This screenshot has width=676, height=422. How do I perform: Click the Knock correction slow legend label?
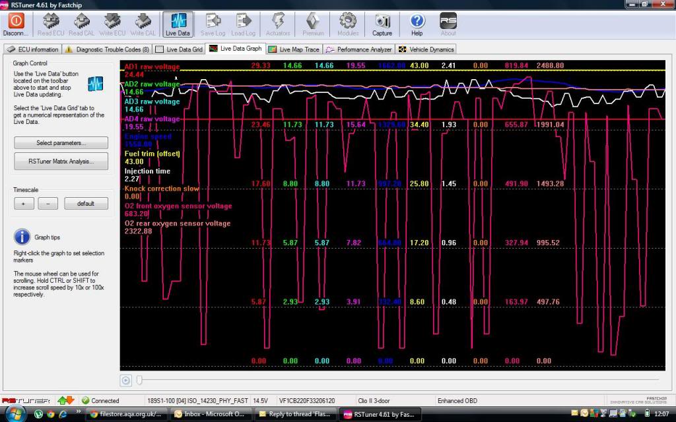(162, 189)
